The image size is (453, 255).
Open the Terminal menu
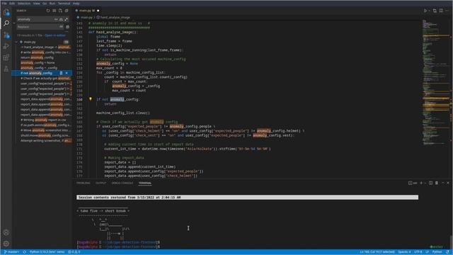point(64,4)
